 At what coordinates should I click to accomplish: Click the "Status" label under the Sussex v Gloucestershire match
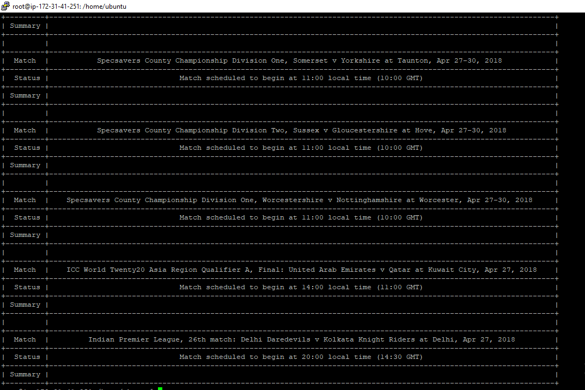pyautogui.click(x=27, y=148)
